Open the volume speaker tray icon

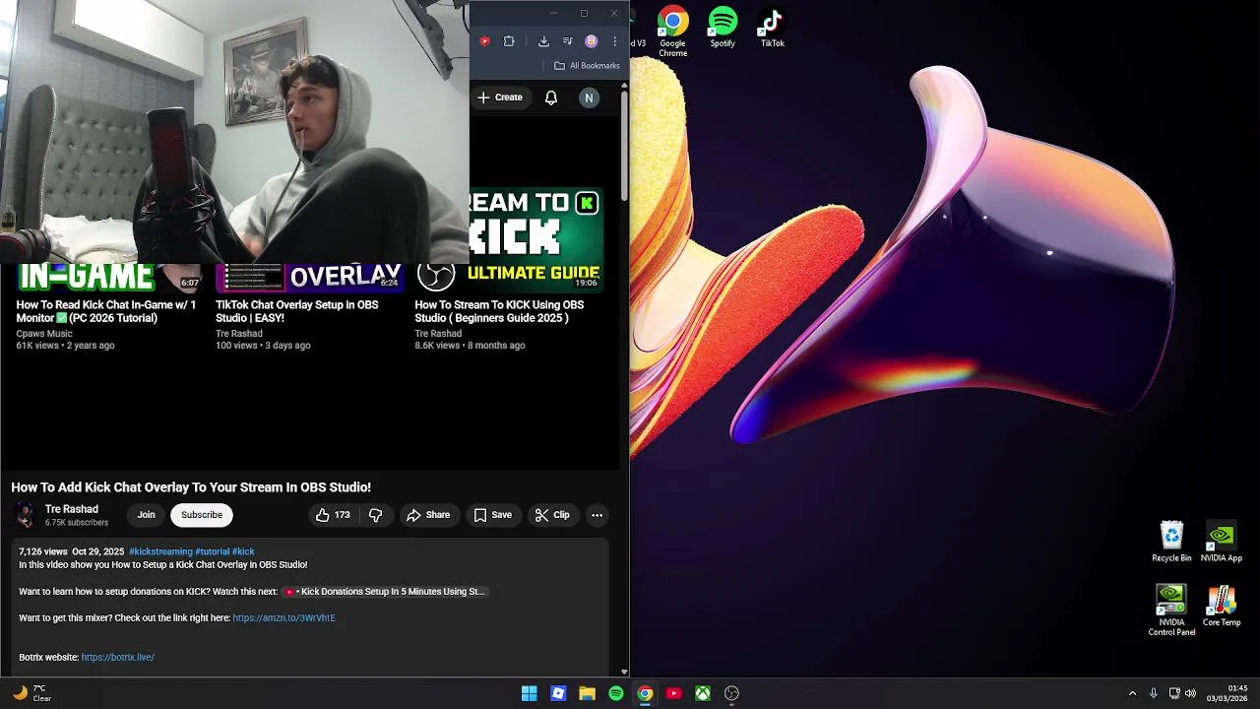click(1190, 693)
